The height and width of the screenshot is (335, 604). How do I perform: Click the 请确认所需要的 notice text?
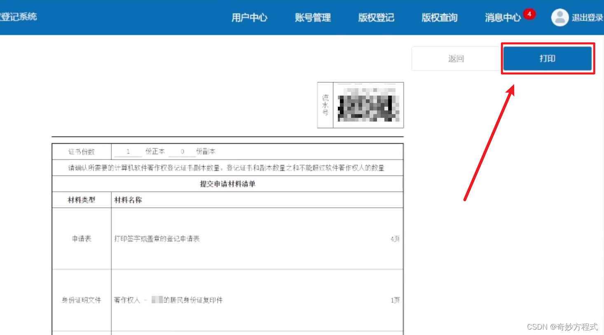click(226, 168)
